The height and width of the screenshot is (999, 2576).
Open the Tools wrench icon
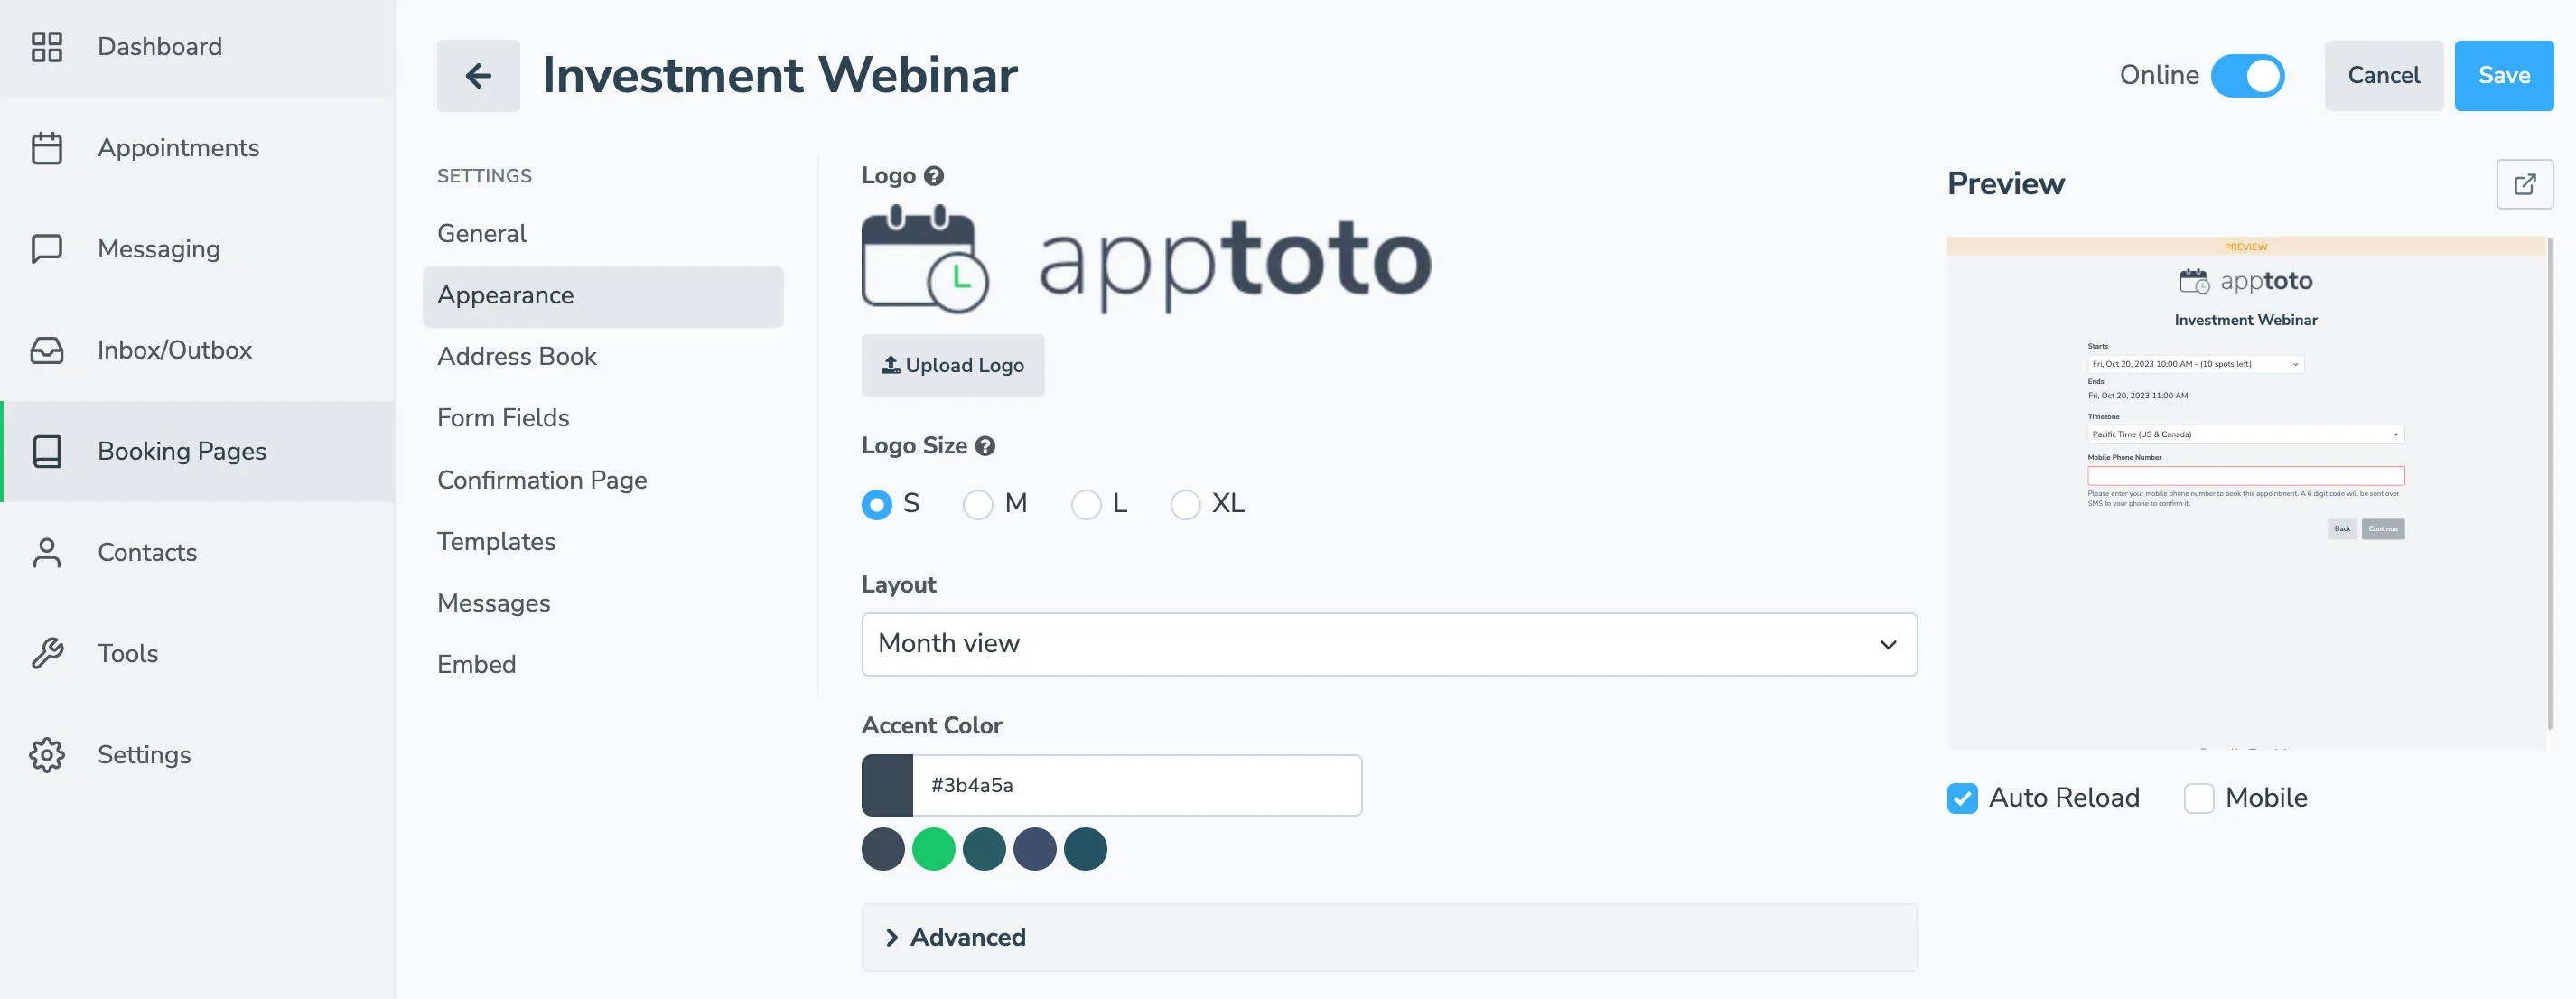point(46,653)
